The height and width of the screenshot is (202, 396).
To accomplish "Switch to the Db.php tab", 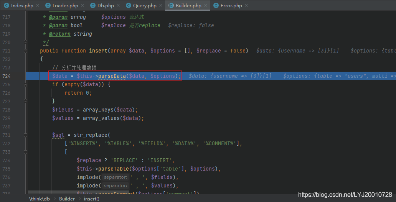I will coord(106,5).
